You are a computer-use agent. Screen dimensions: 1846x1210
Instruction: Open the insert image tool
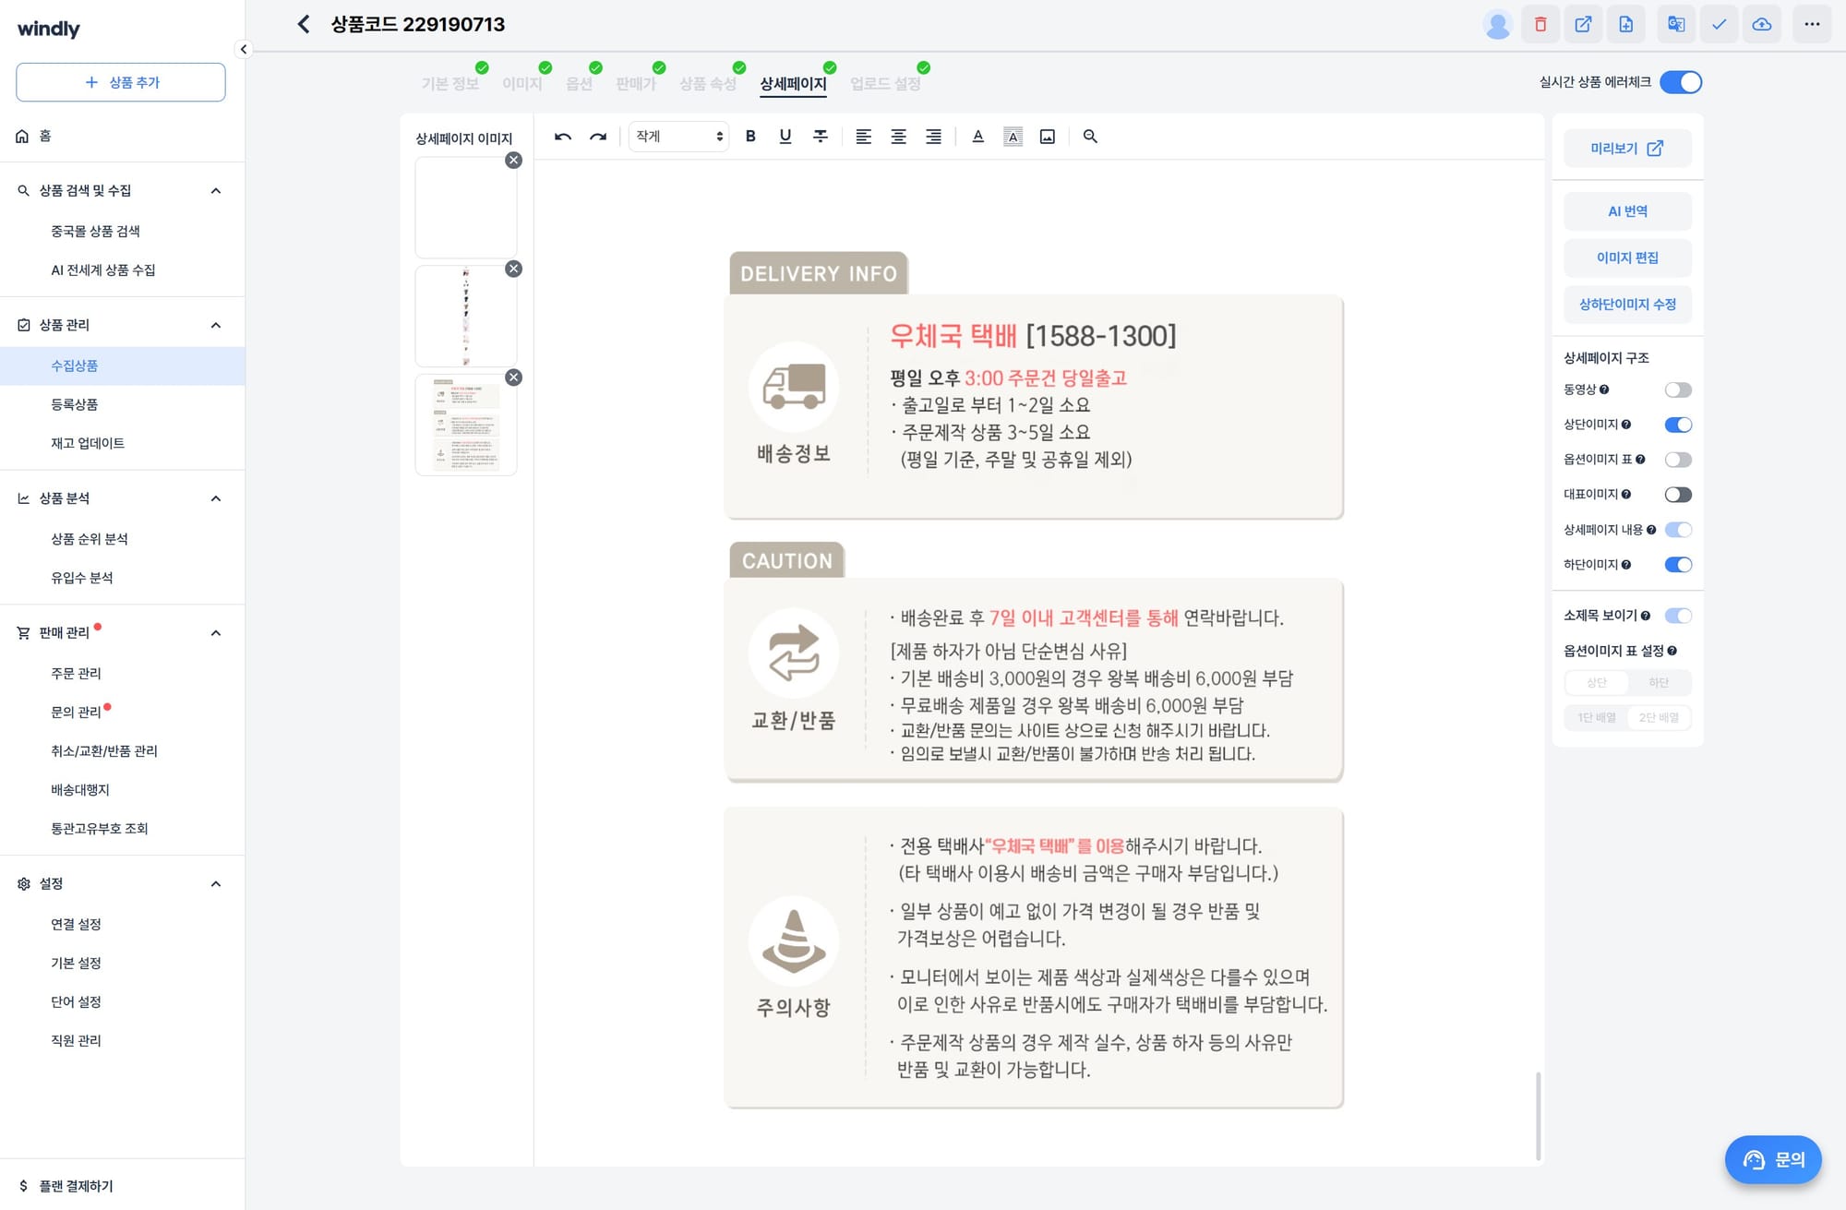[1047, 136]
